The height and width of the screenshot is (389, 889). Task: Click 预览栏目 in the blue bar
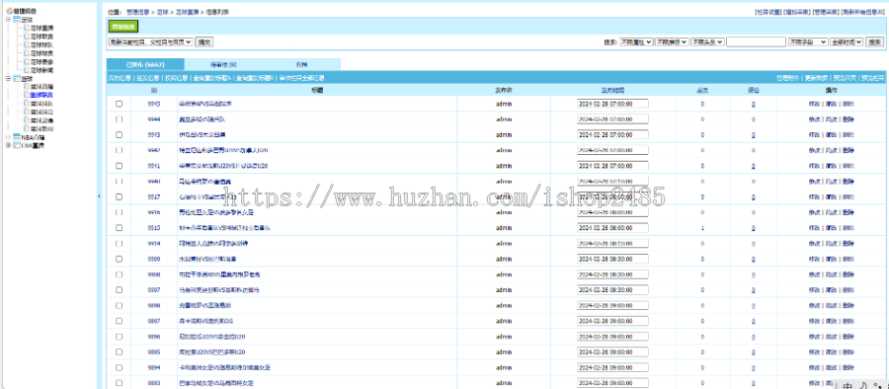click(x=872, y=78)
